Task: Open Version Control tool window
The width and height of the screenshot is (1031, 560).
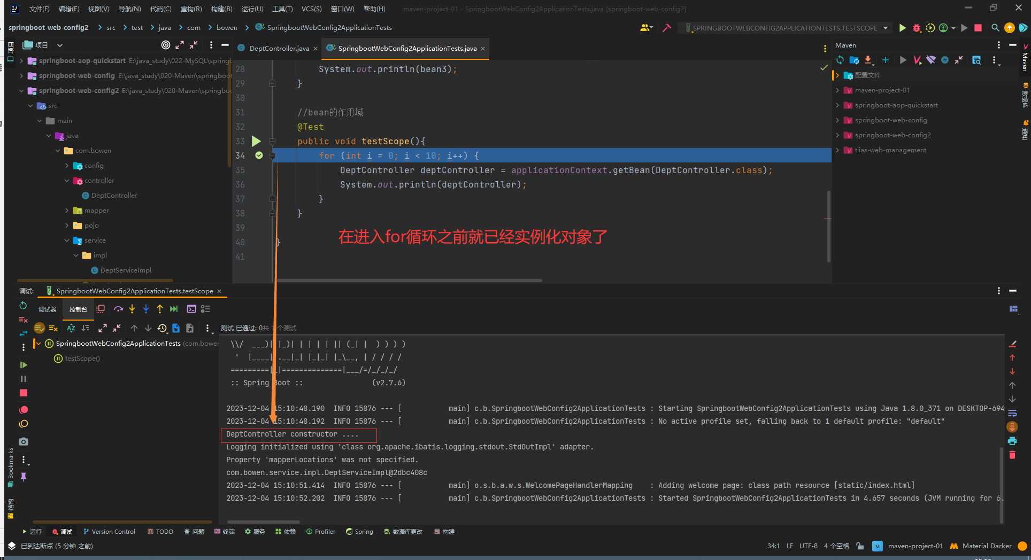Action: click(x=109, y=532)
